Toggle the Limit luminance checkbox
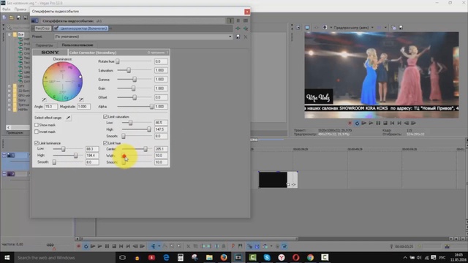The image size is (468, 263). [x=37, y=143]
